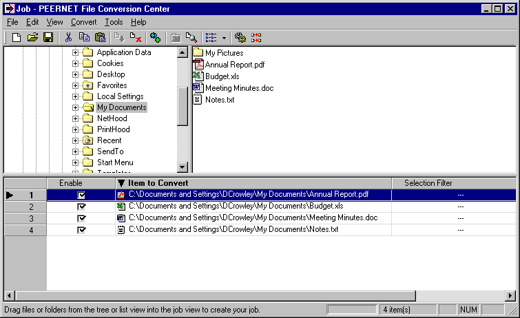The height and width of the screenshot is (318, 520).
Task: Click the Word icon in job row 3
Action: tap(121, 218)
